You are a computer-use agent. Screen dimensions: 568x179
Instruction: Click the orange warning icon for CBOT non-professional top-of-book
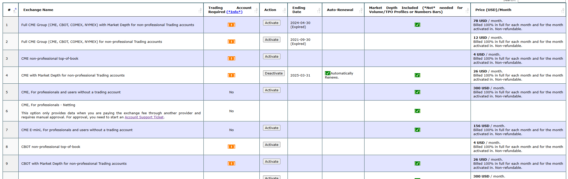coord(231,147)
